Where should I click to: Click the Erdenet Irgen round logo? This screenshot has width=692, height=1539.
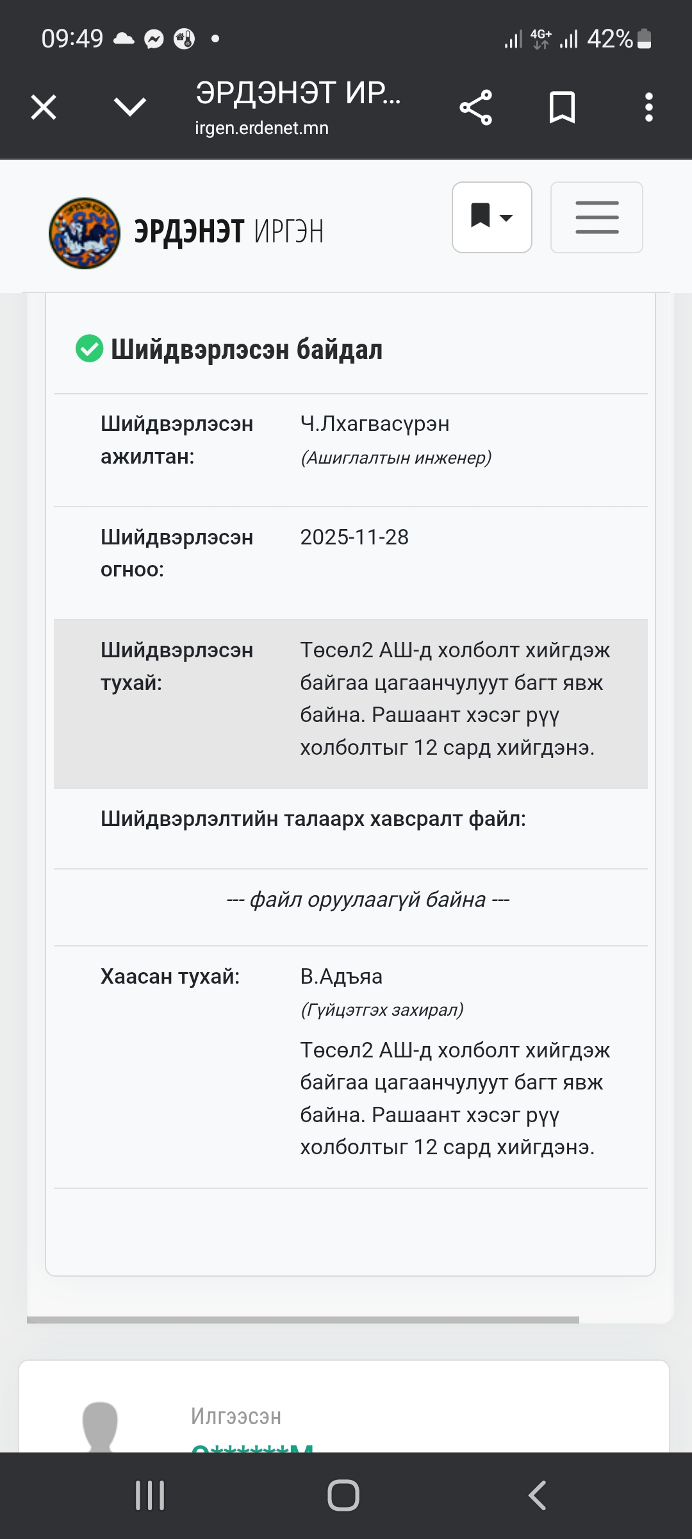click(85, 233)
